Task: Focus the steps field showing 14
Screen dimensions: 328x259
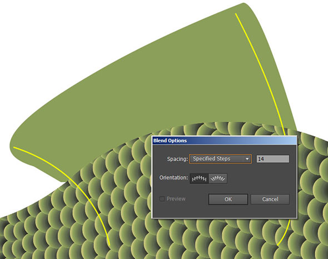Action: click(273, 159)
